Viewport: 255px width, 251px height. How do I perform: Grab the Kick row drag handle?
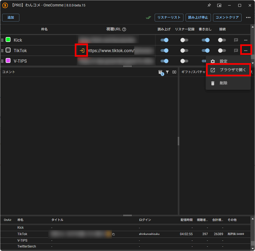(2, 40)
